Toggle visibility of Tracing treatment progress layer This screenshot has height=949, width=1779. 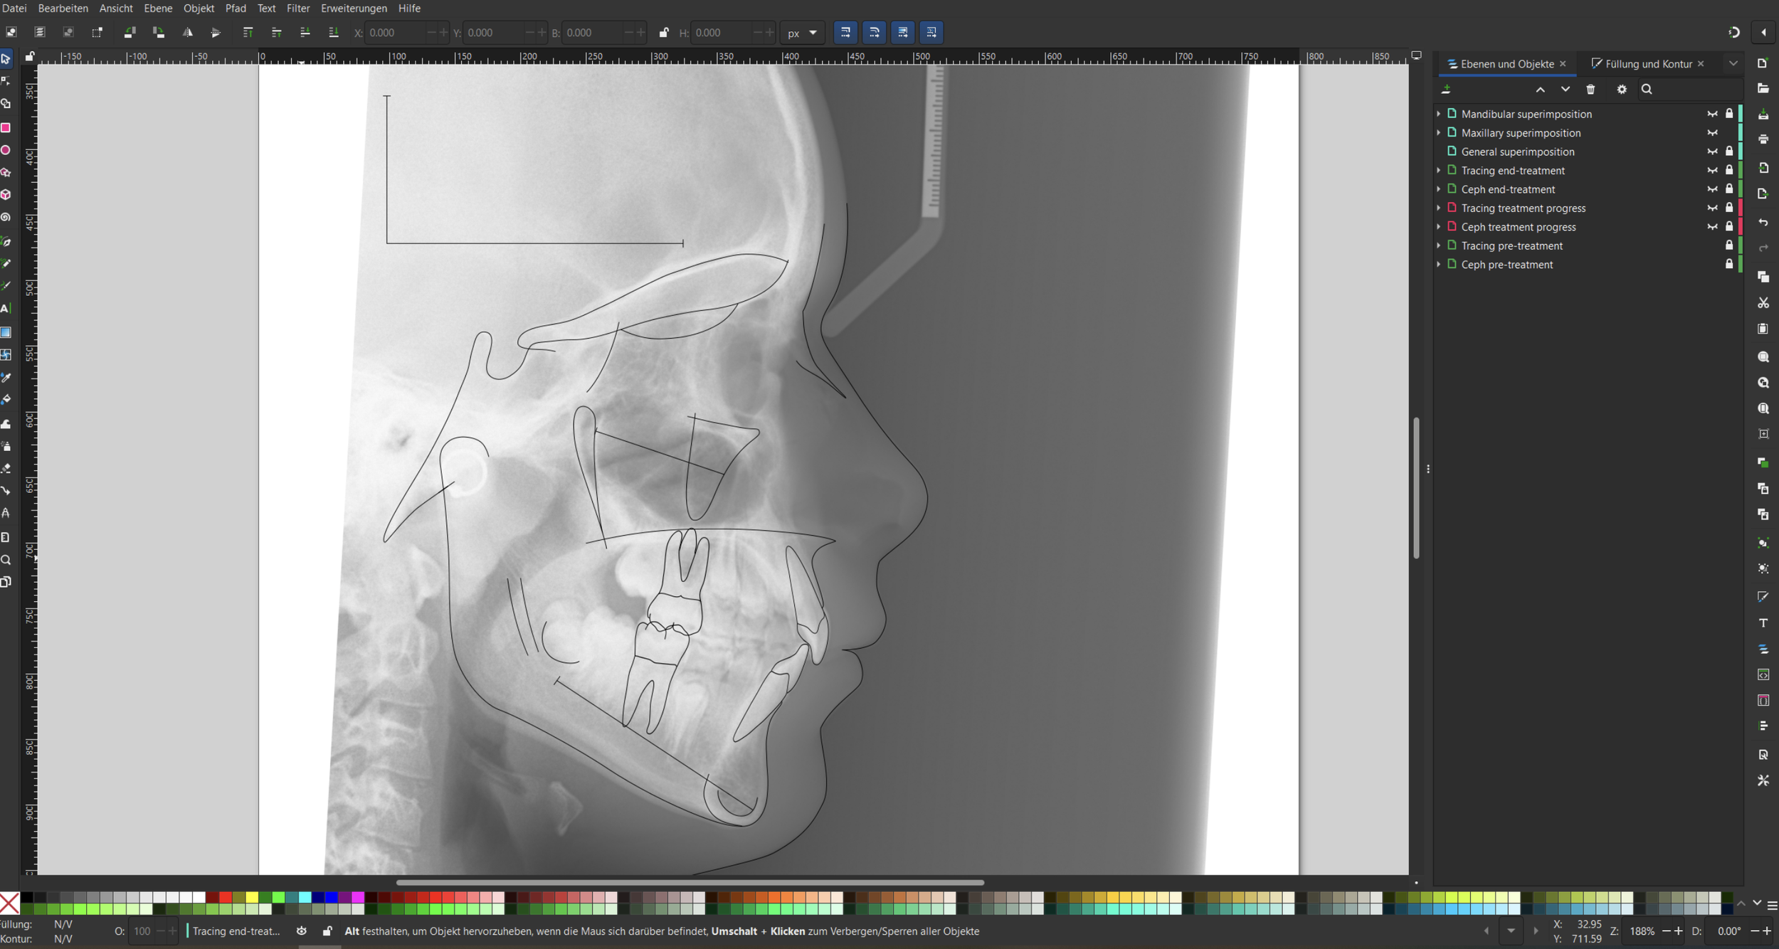pyautogui.click(x=1712, y=208)
